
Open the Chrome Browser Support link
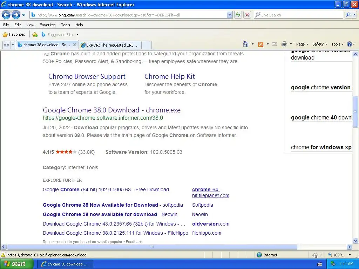click(87, 76)
